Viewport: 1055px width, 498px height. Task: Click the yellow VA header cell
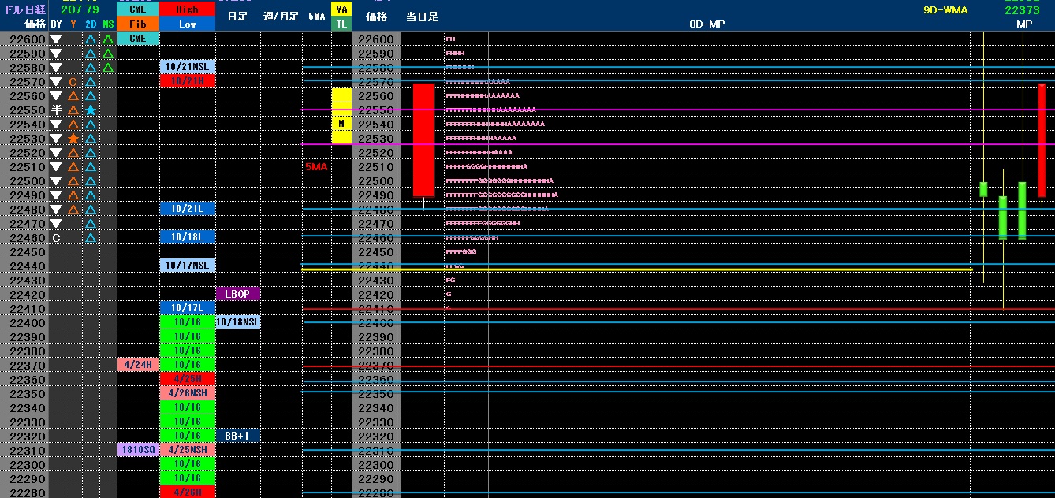(x=341, y=9)
